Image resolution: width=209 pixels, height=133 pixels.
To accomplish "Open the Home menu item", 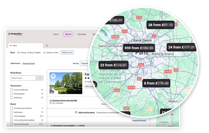I will (x=56, y=34).
